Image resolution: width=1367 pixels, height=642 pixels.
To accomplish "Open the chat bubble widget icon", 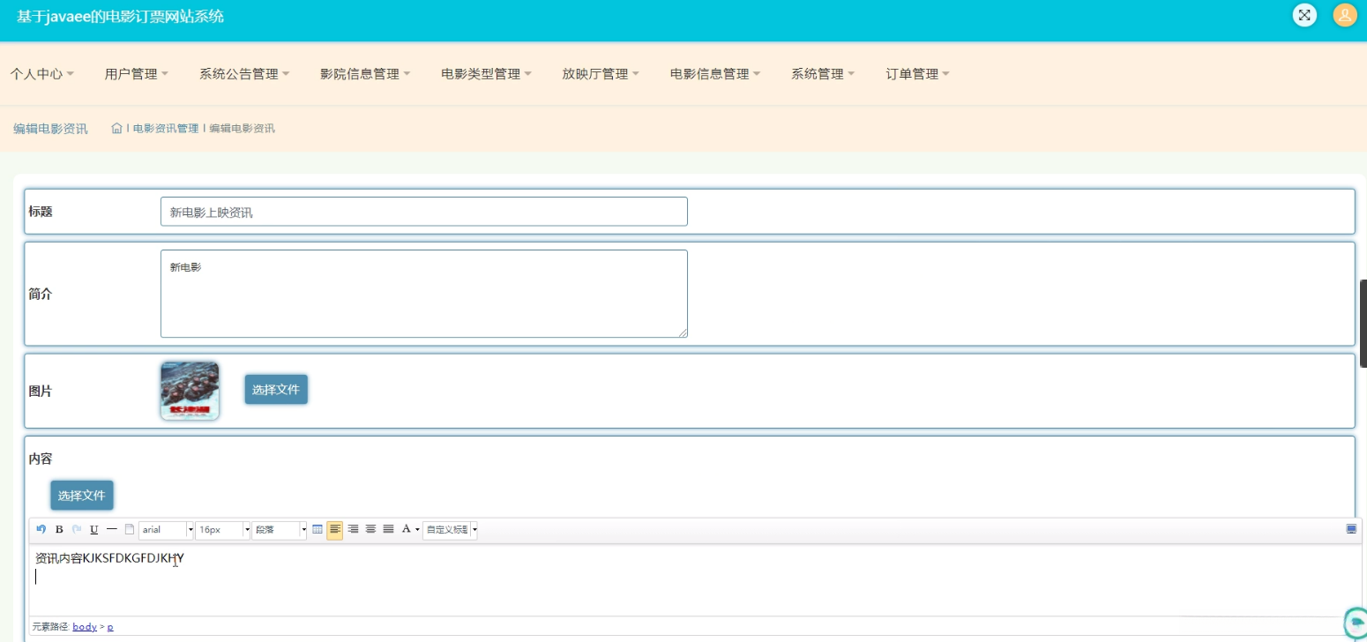I will [x=1355, y=623].
